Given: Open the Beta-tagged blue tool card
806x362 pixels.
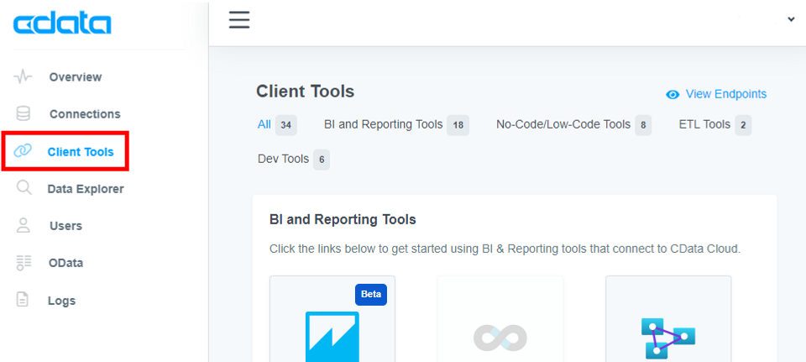Looking at the screenshot, I should [x=332, y=319].
